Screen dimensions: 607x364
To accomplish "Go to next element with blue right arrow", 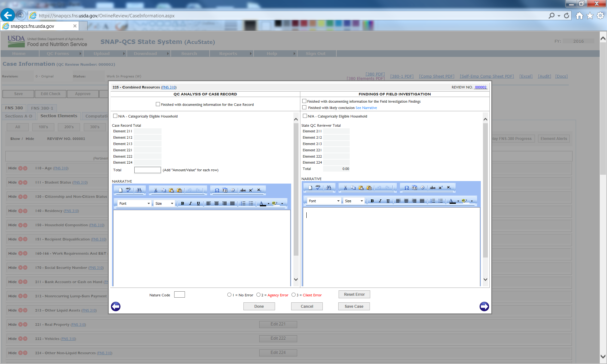I will coord(484,306).
